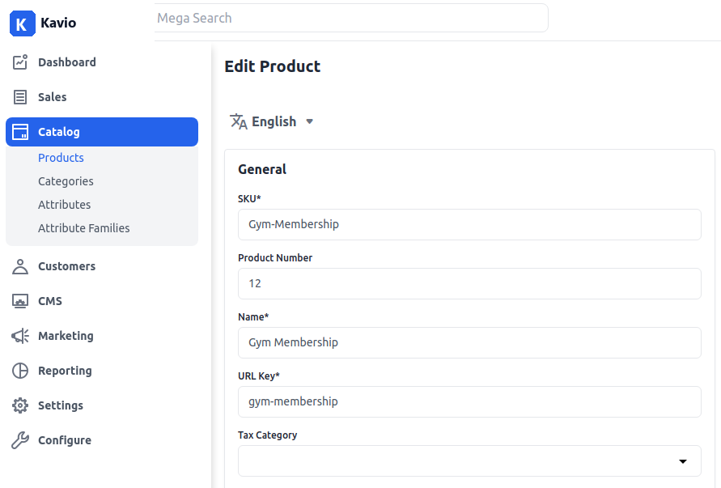The height and width of the screenshot is (488, 721).
Task: Click the Kavio logo icon
Action: point(22,23)
